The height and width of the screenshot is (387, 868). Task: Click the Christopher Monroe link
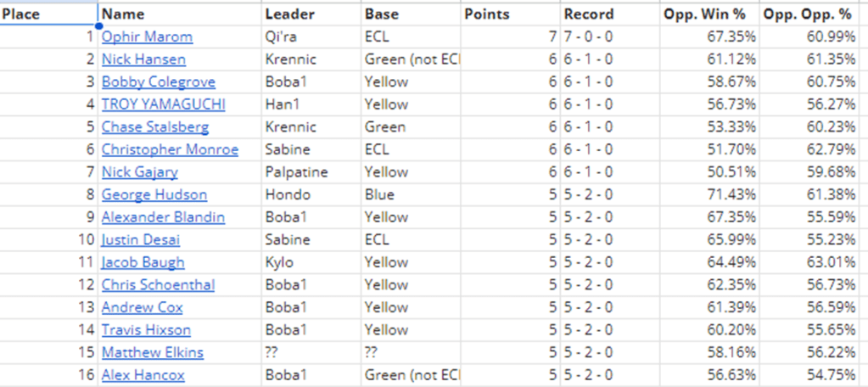point(170,149)
